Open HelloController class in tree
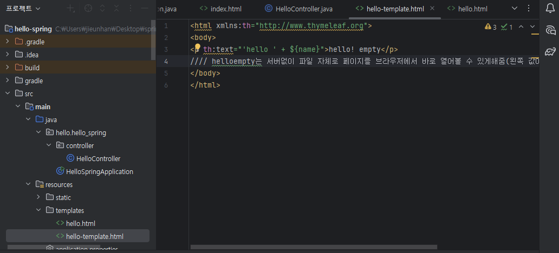 93,158
